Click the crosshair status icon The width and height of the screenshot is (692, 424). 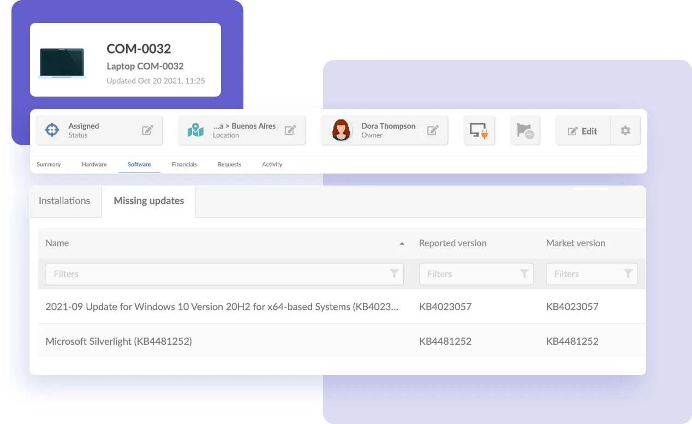pos(52,130)
